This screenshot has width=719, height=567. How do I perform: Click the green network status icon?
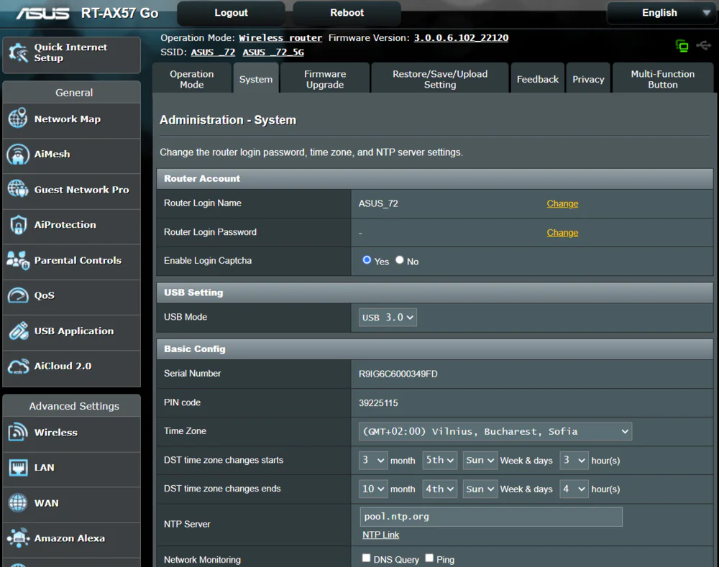682,46
